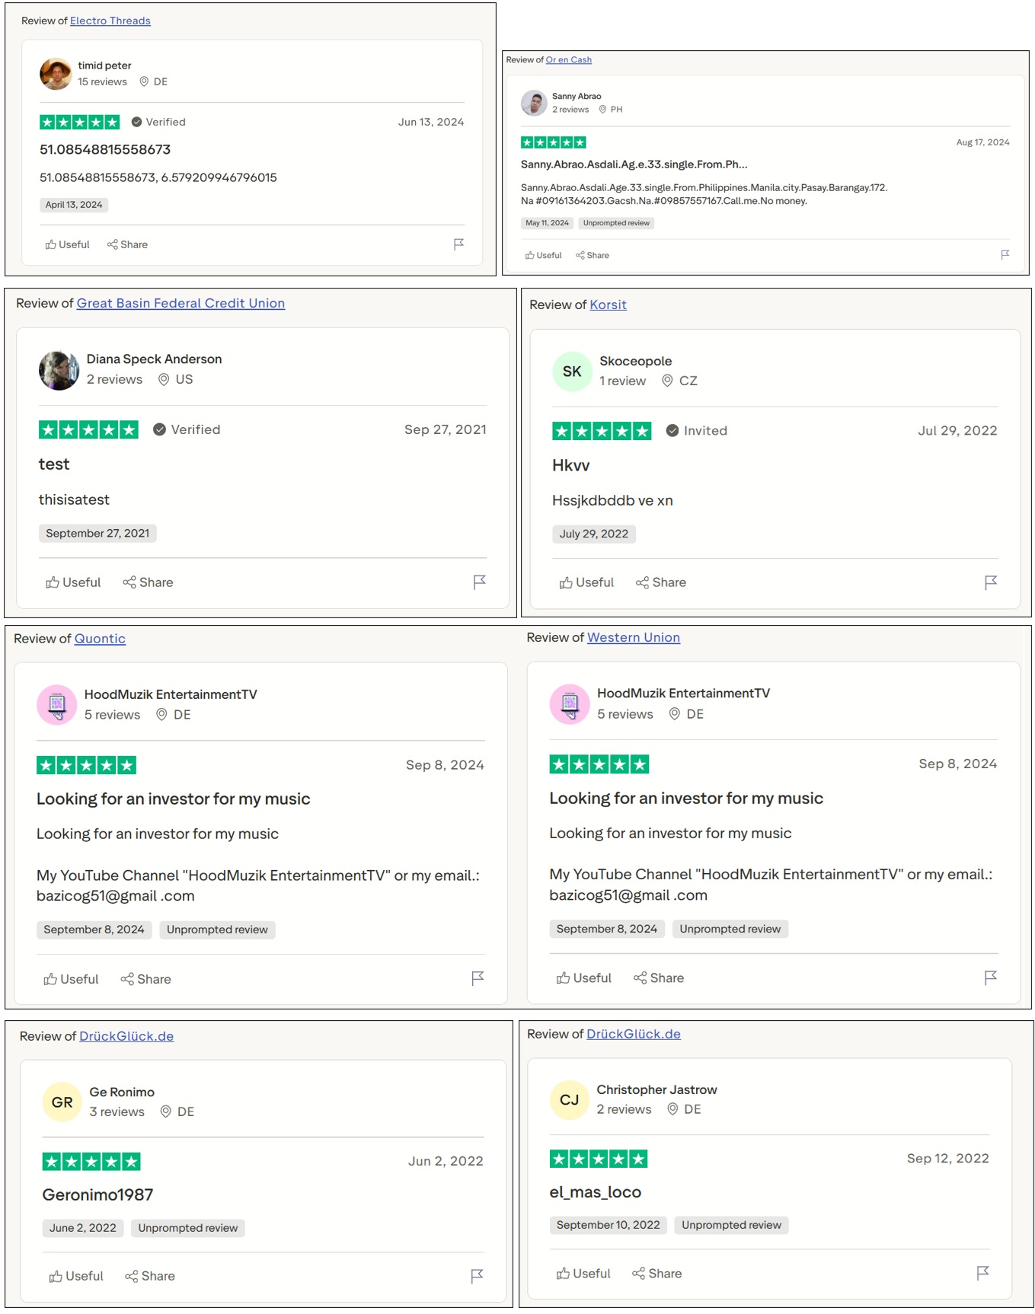Open the Western Union link
The height and width of the screenshot is (1314, 1035).
[x=633, y=637]
